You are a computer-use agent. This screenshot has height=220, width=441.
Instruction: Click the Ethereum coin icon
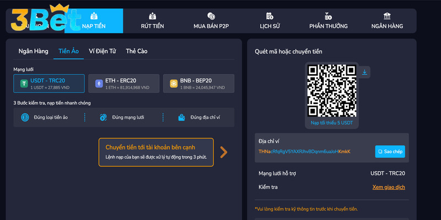[x=99, y=84]
